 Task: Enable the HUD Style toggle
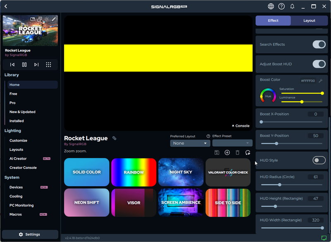[319, 160]
